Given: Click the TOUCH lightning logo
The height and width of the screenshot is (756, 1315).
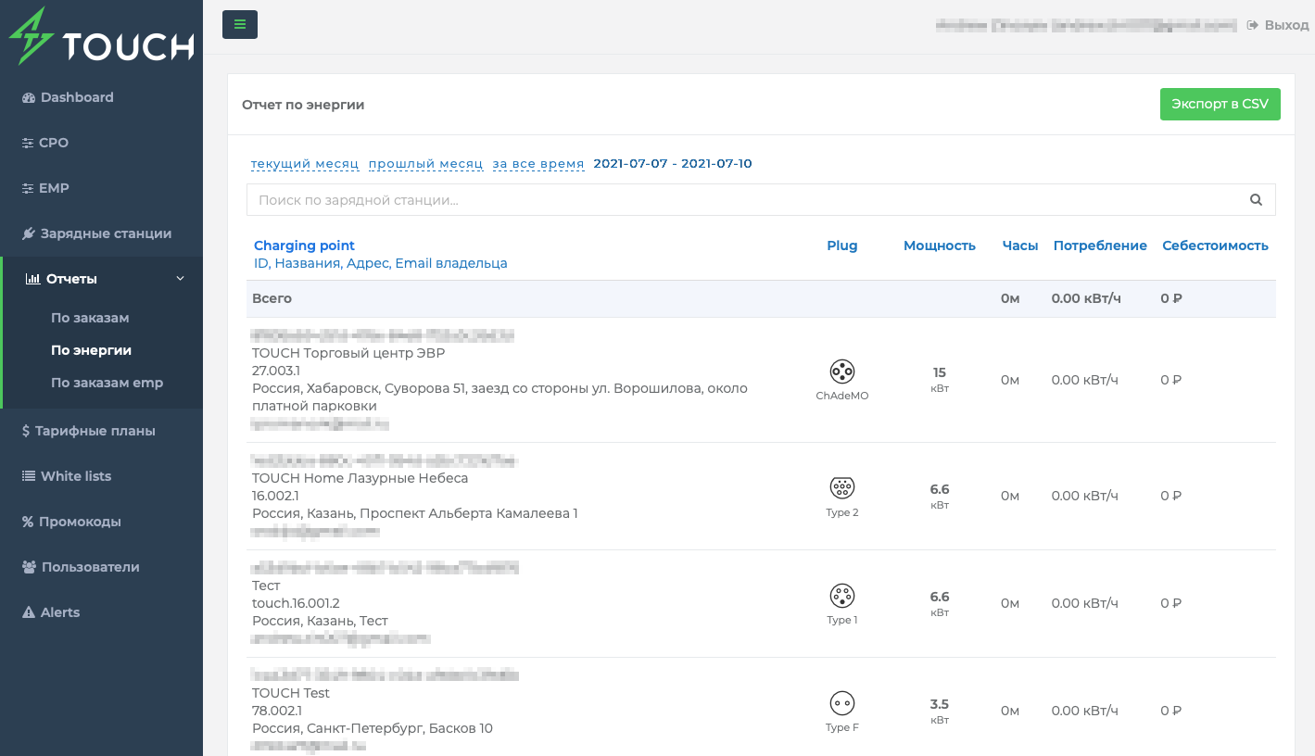Looking at the screenshot, I should pos(101,38).
